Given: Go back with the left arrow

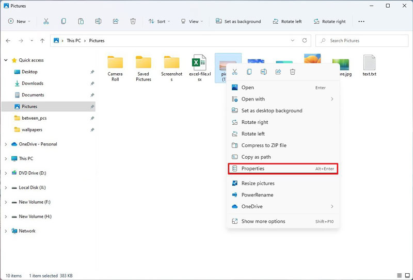Looking at the screenshot, I should point(8,41).
